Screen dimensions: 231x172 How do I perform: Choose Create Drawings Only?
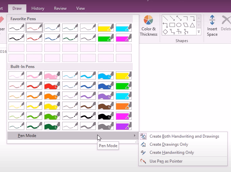(x=183, y=144)
